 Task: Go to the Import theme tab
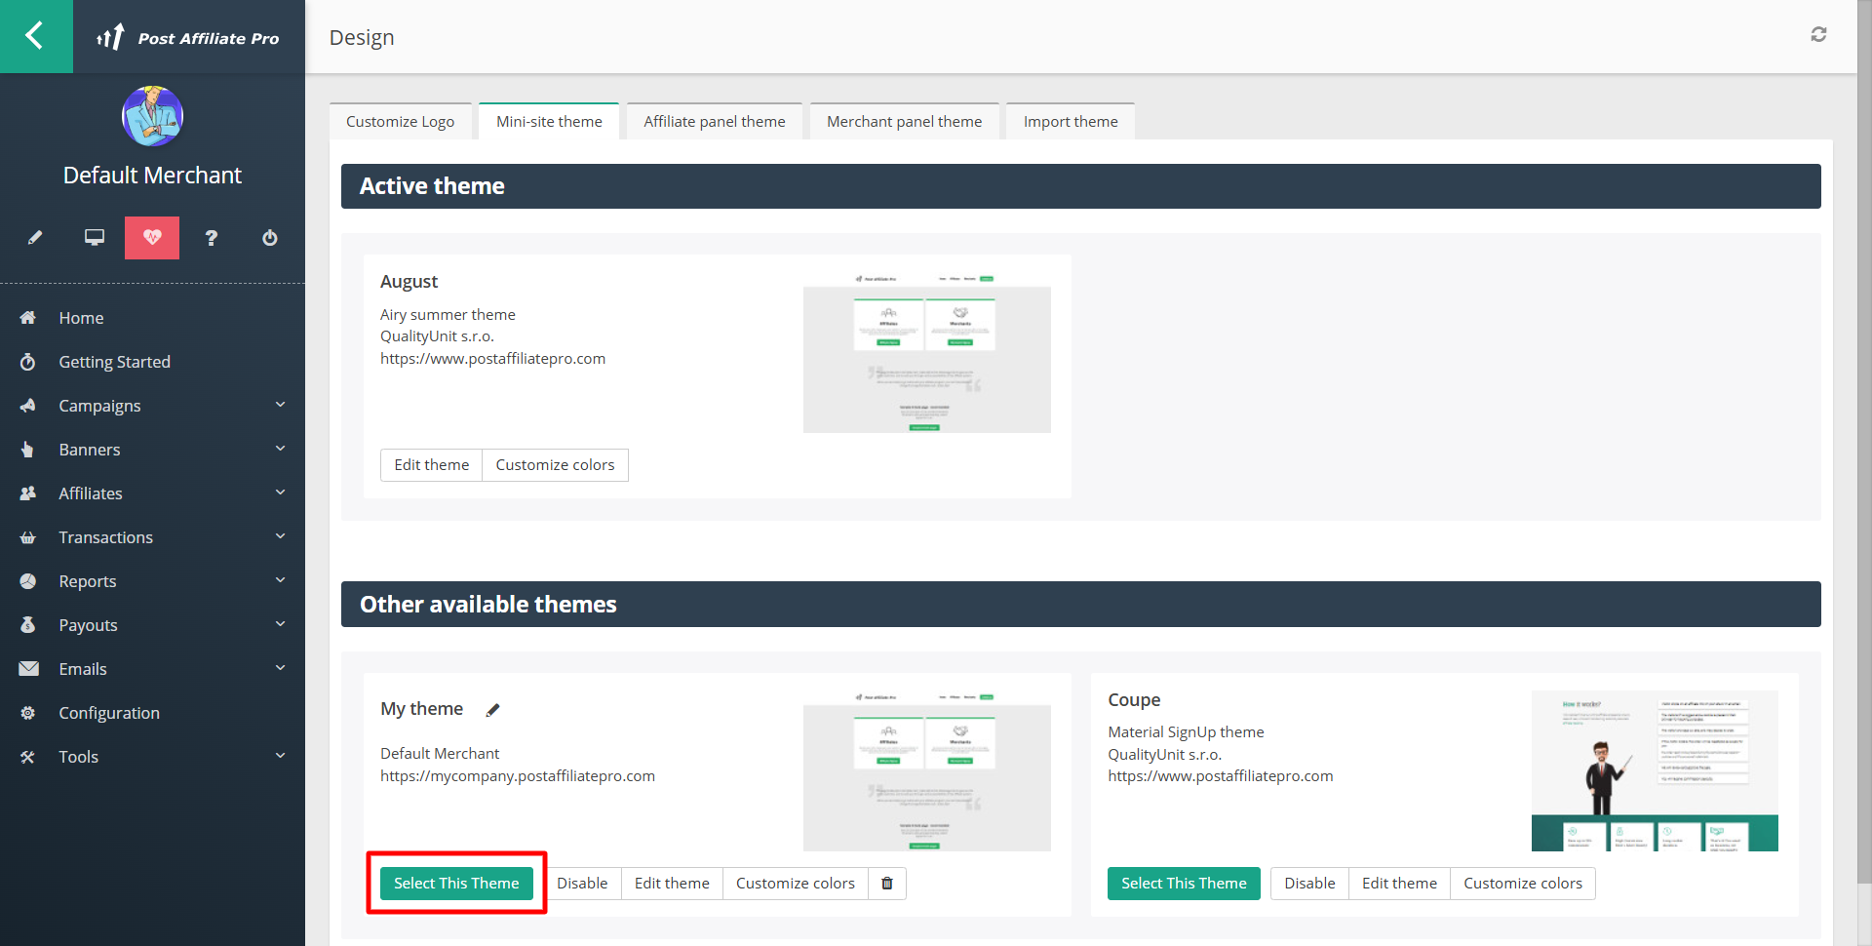tap(1071, 121)
